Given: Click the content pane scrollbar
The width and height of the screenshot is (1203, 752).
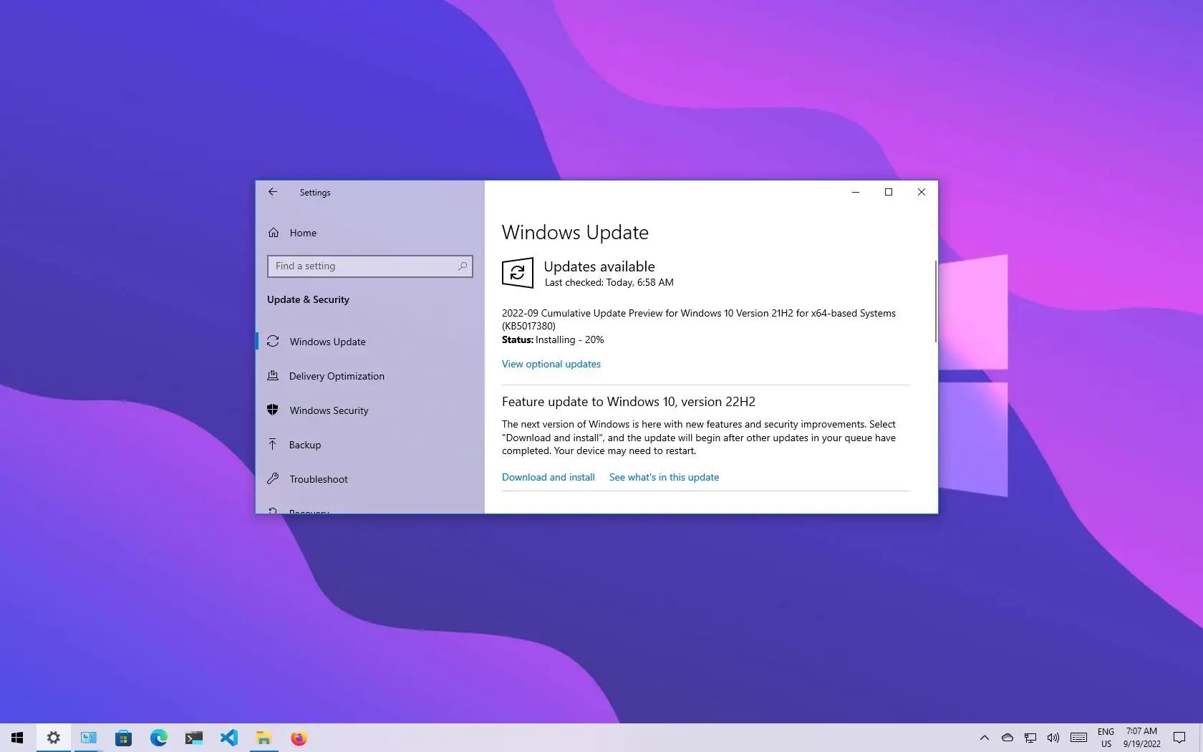Looking at the screenshot, I should pos(935,301).
